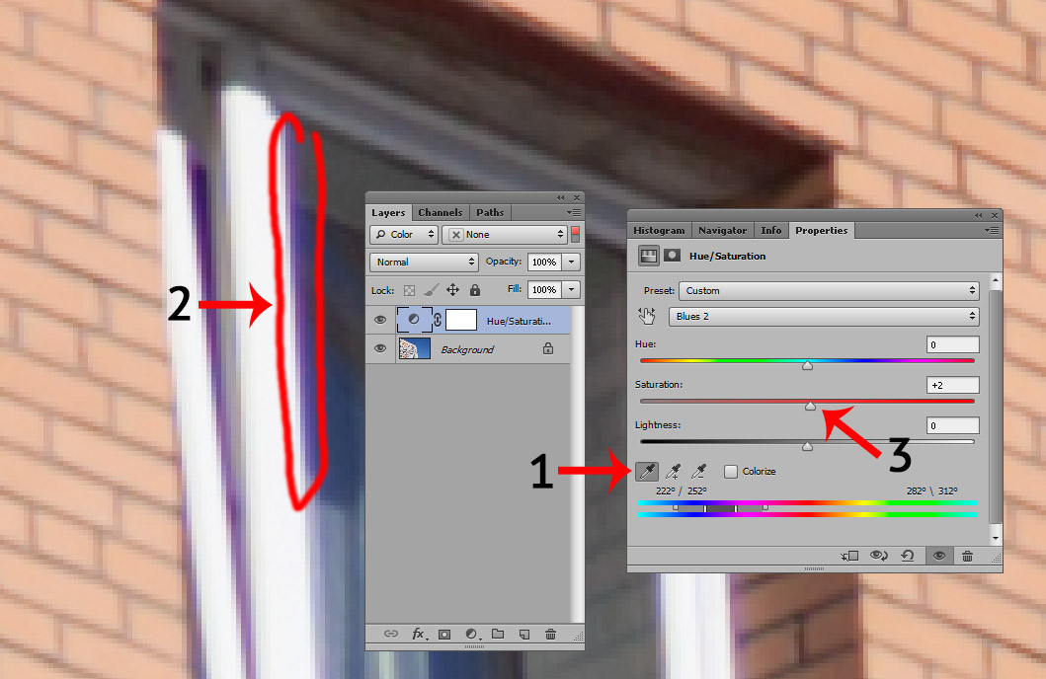The width and height of the screenshot is (1046, 679).
Task: Select the eyedropper tool in Hue/Saturation
Action: (x=647, y=471)
